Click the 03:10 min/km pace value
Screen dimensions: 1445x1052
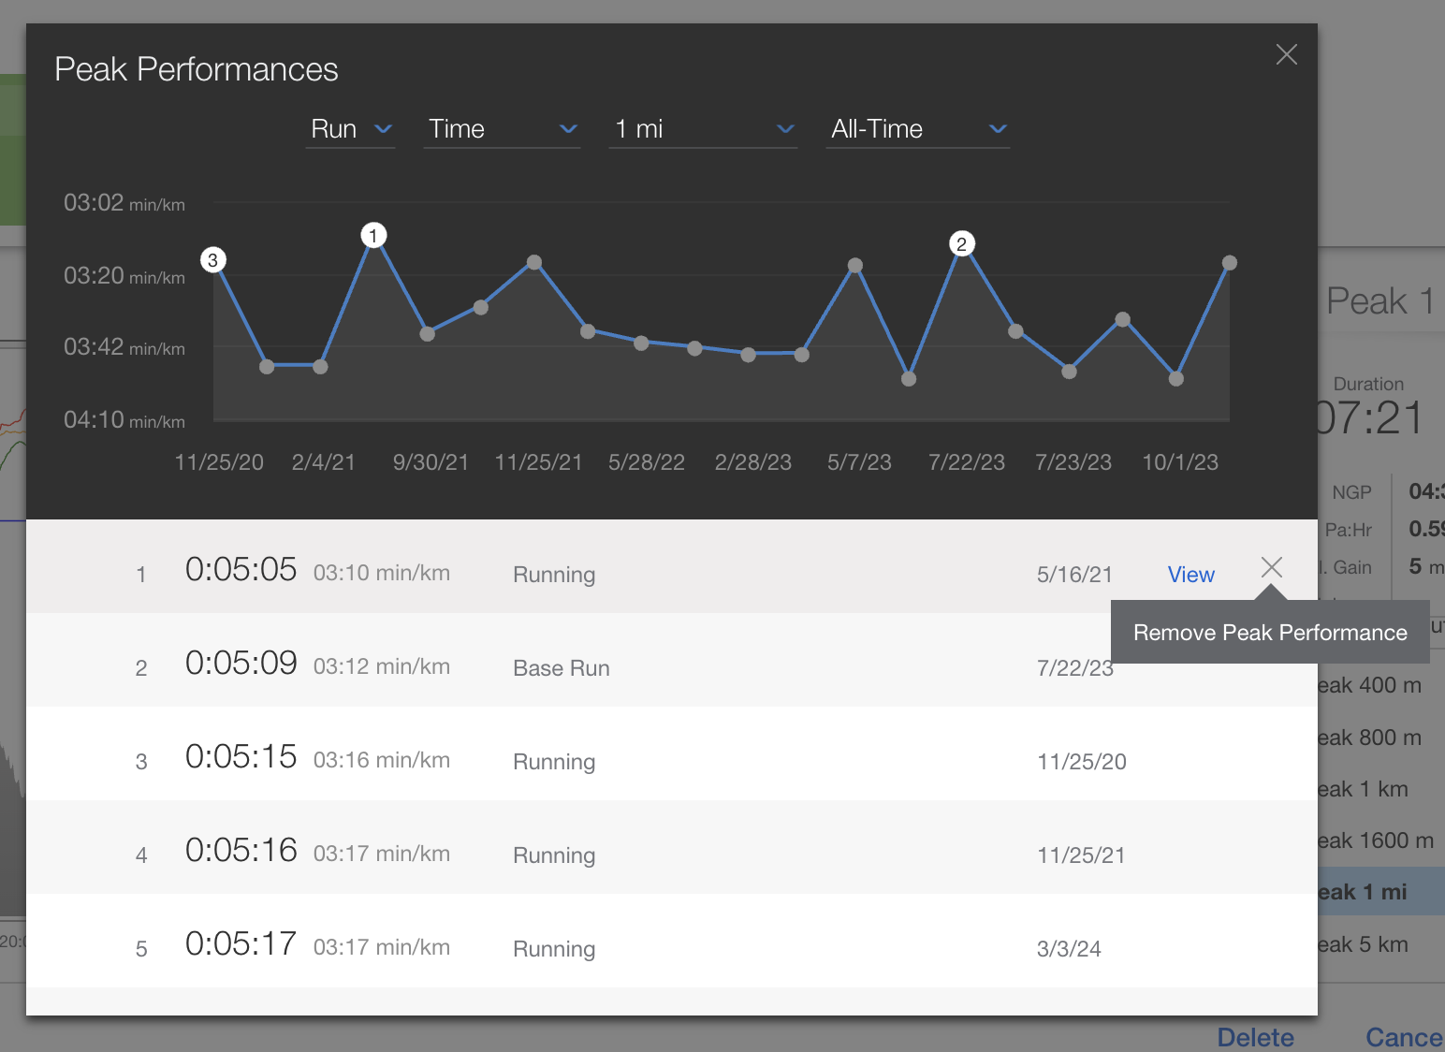pyautogui.click(x=381, y=573)
